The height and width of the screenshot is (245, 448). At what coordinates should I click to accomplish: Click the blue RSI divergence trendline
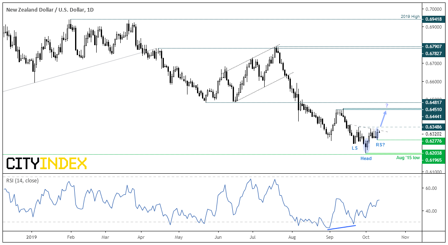pyautogui.click(x=342, y=227)
